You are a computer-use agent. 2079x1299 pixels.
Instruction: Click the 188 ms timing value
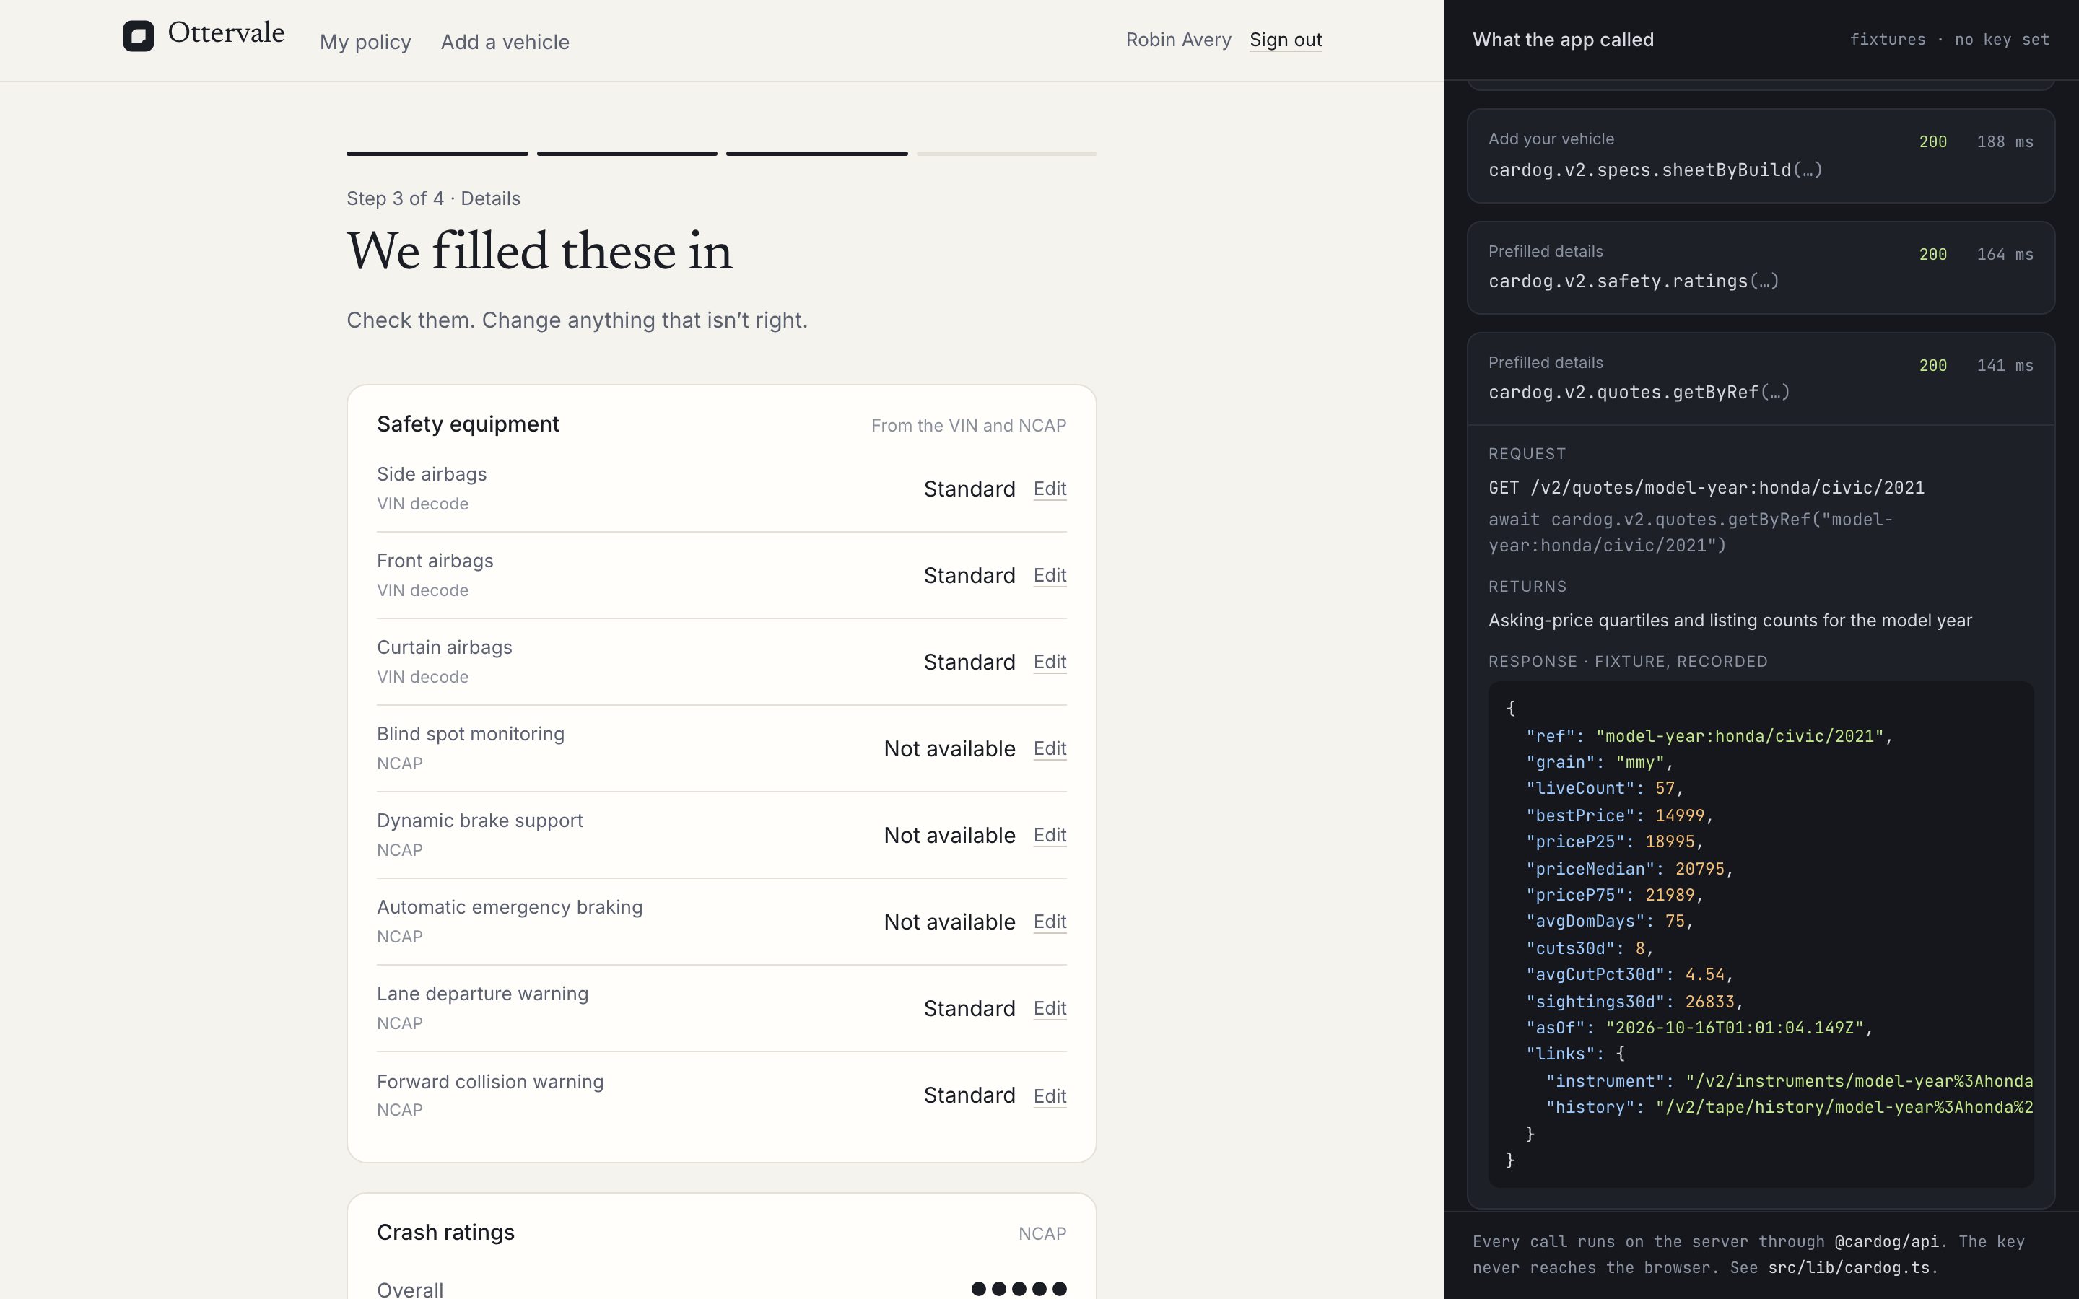(2004, 141)
